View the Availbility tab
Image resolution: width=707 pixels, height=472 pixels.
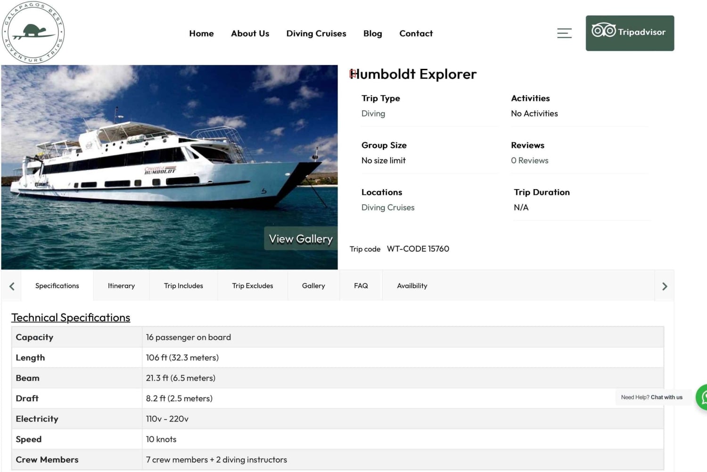(x=412, y=286)
